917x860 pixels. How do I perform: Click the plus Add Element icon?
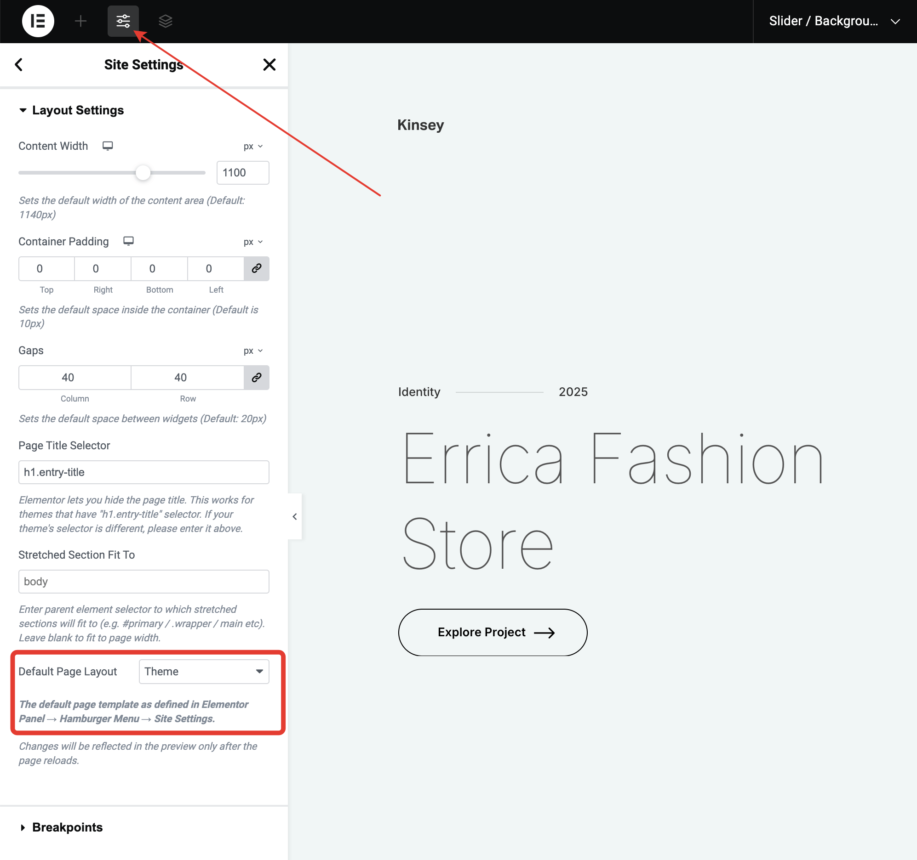coord(81,21)
